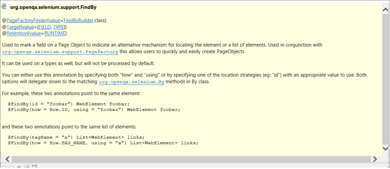Follow the FindByBuilder class link
Image resolution: width=390 pixels, height=169 pixels.
tap(78, 21)
